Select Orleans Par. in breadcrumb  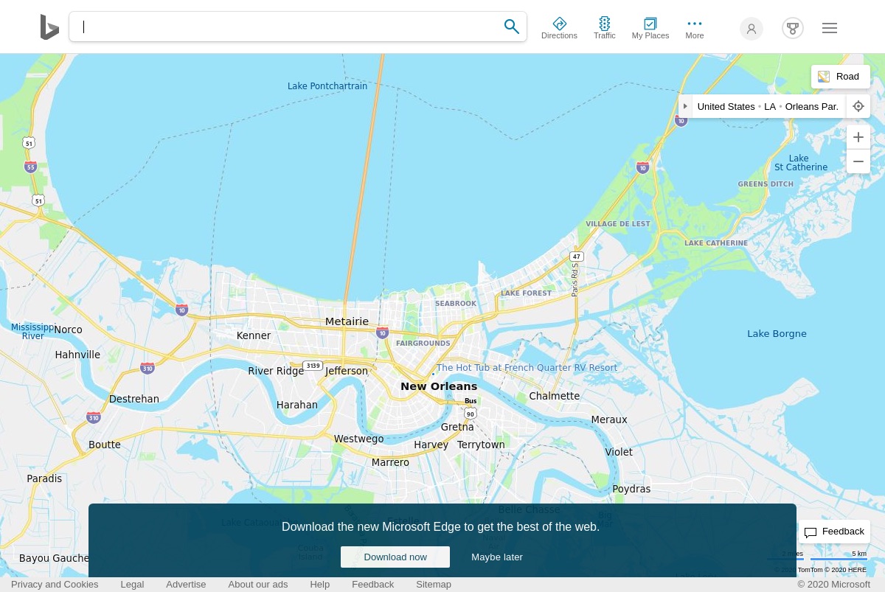(812, 106)
